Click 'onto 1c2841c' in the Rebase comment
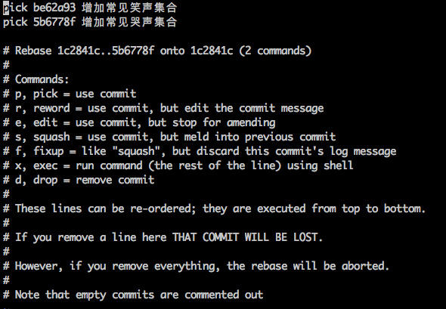This screenshot has width=446, height=309. click(197, 51)
